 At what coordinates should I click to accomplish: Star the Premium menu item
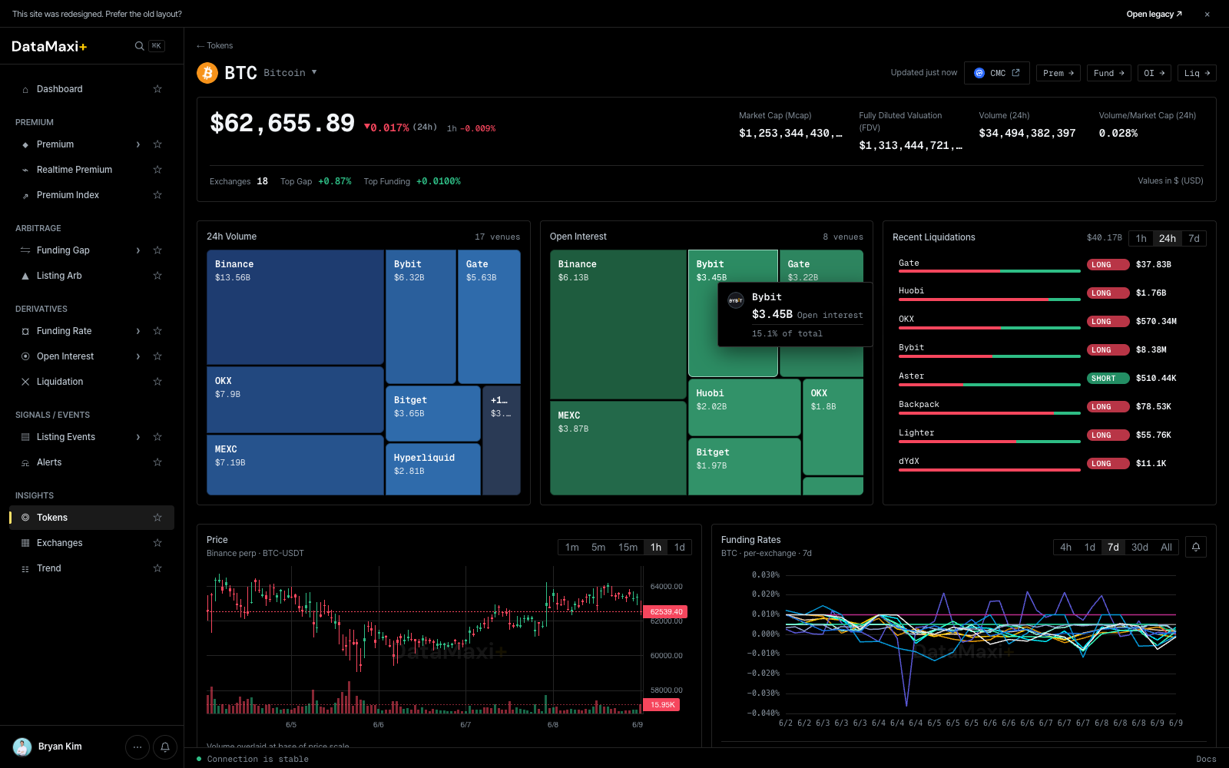157,144
